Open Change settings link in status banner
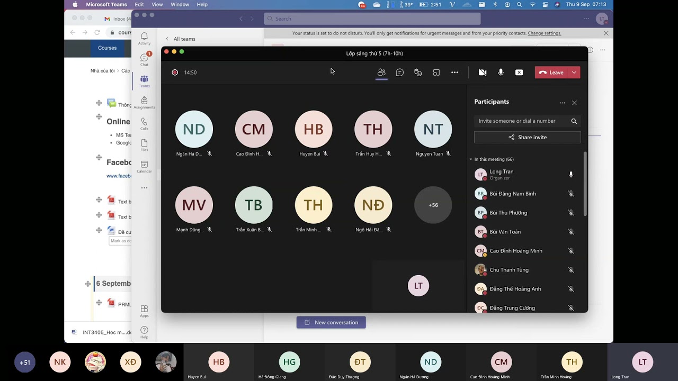Viewport: 678px width, 381px height. [x=544, y=33]
